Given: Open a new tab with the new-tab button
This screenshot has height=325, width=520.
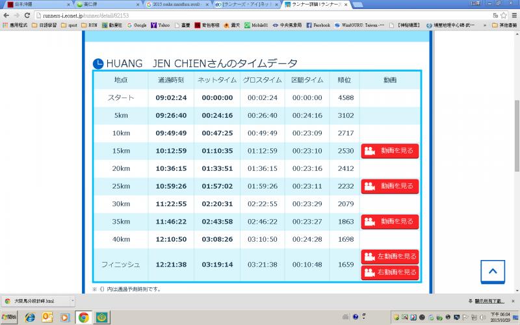Looking at the screenshot, I should [357, 5].
